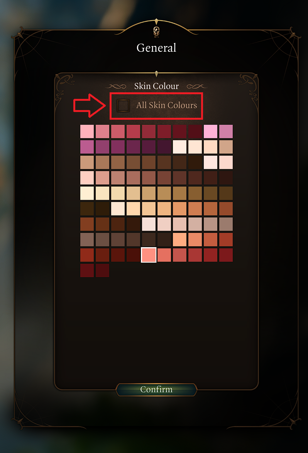Choose the rust brown swatch ending sixth row
The height and width of the screenshot is (453, 308).
[x=226, y=209]
